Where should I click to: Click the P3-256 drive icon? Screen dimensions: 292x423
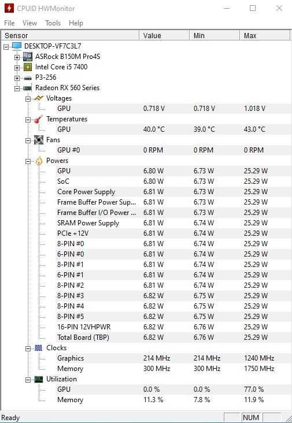(x=28, y=77)
